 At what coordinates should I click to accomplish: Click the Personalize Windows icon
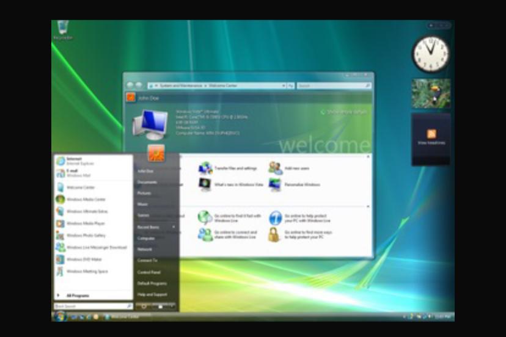275,184
